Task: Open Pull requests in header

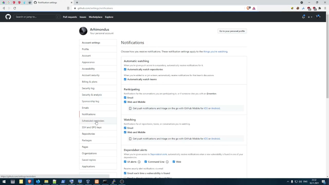Action: (x=70, y=17)
